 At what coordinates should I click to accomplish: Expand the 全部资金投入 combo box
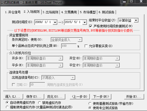67,40
